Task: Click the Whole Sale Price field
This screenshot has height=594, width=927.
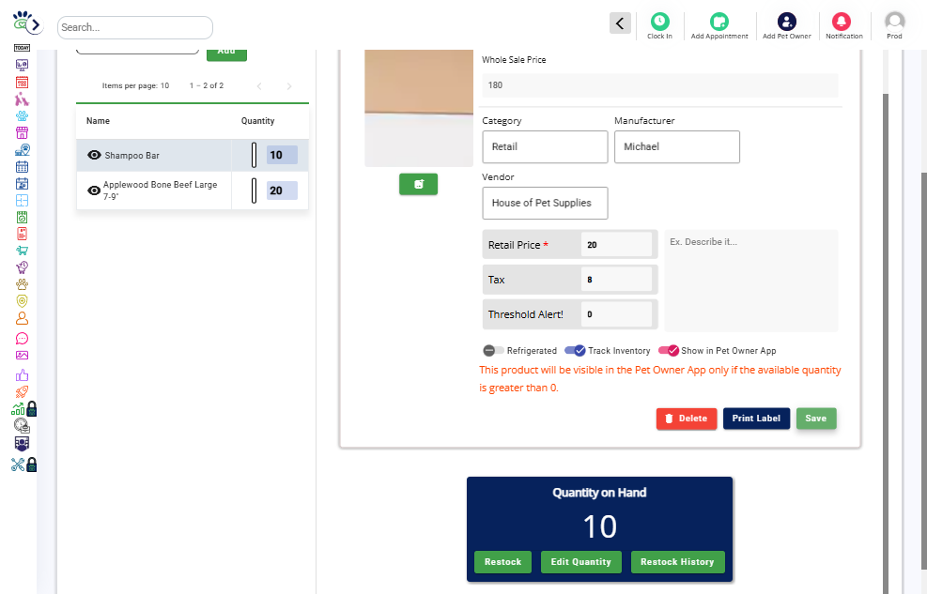Action: point(659,85)
